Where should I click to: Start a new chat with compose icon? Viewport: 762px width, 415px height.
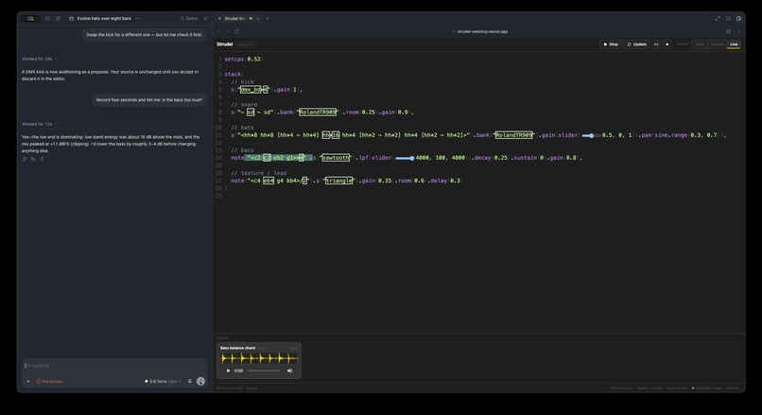pos(58,19)
